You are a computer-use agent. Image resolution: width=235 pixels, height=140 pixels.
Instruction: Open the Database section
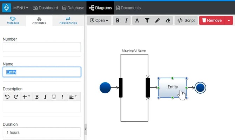[x=73, y=8]
